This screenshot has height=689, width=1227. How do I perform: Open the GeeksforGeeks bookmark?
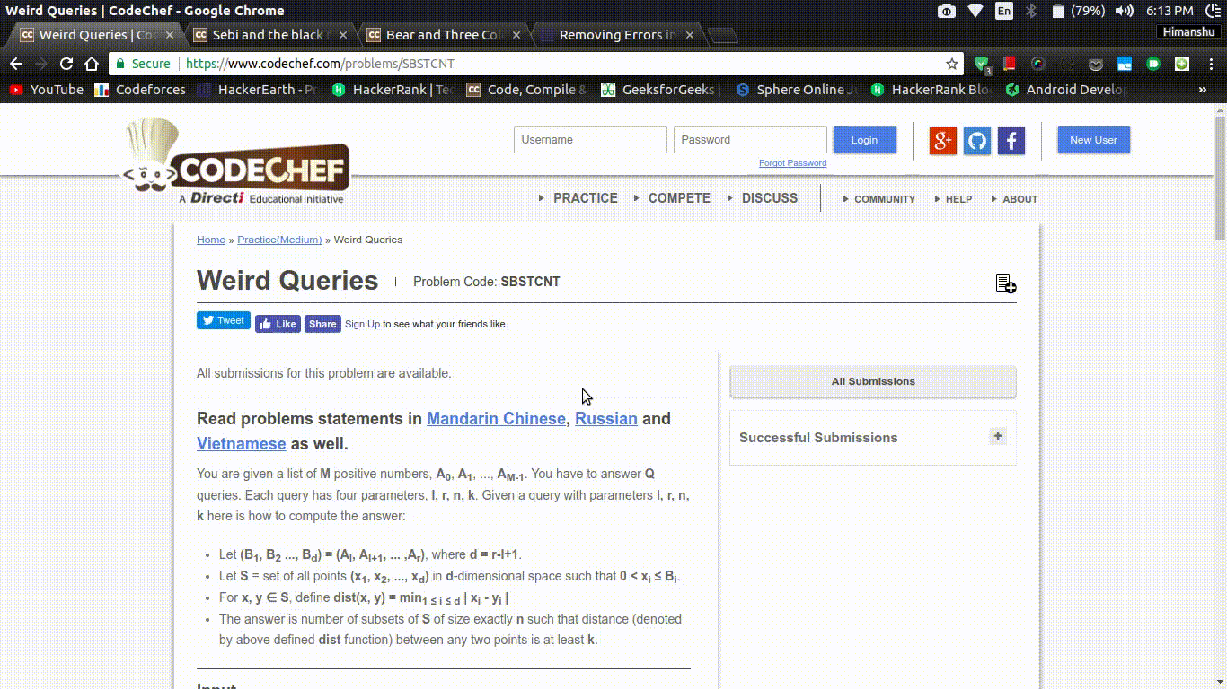(660, 90)
